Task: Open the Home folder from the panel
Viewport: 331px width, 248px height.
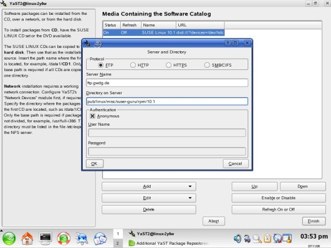Action: click(27, 239)
